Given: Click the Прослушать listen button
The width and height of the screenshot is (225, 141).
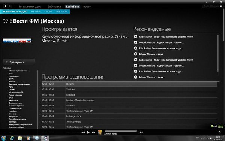Looking at the screenshot, I should (19, 62).
